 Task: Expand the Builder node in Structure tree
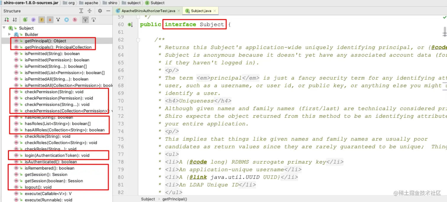pyautogui.click(x=9, y=35)
